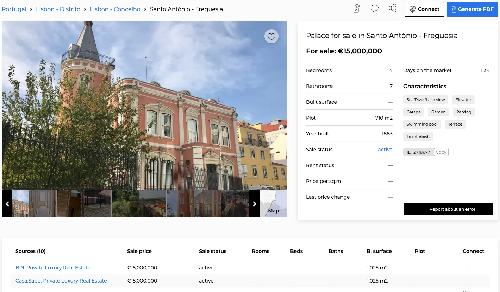This screenshot has height=292, width=500.
Task: Open Casa.Sapo: Private Luxury Real Estate source
Action: point(61,281)
